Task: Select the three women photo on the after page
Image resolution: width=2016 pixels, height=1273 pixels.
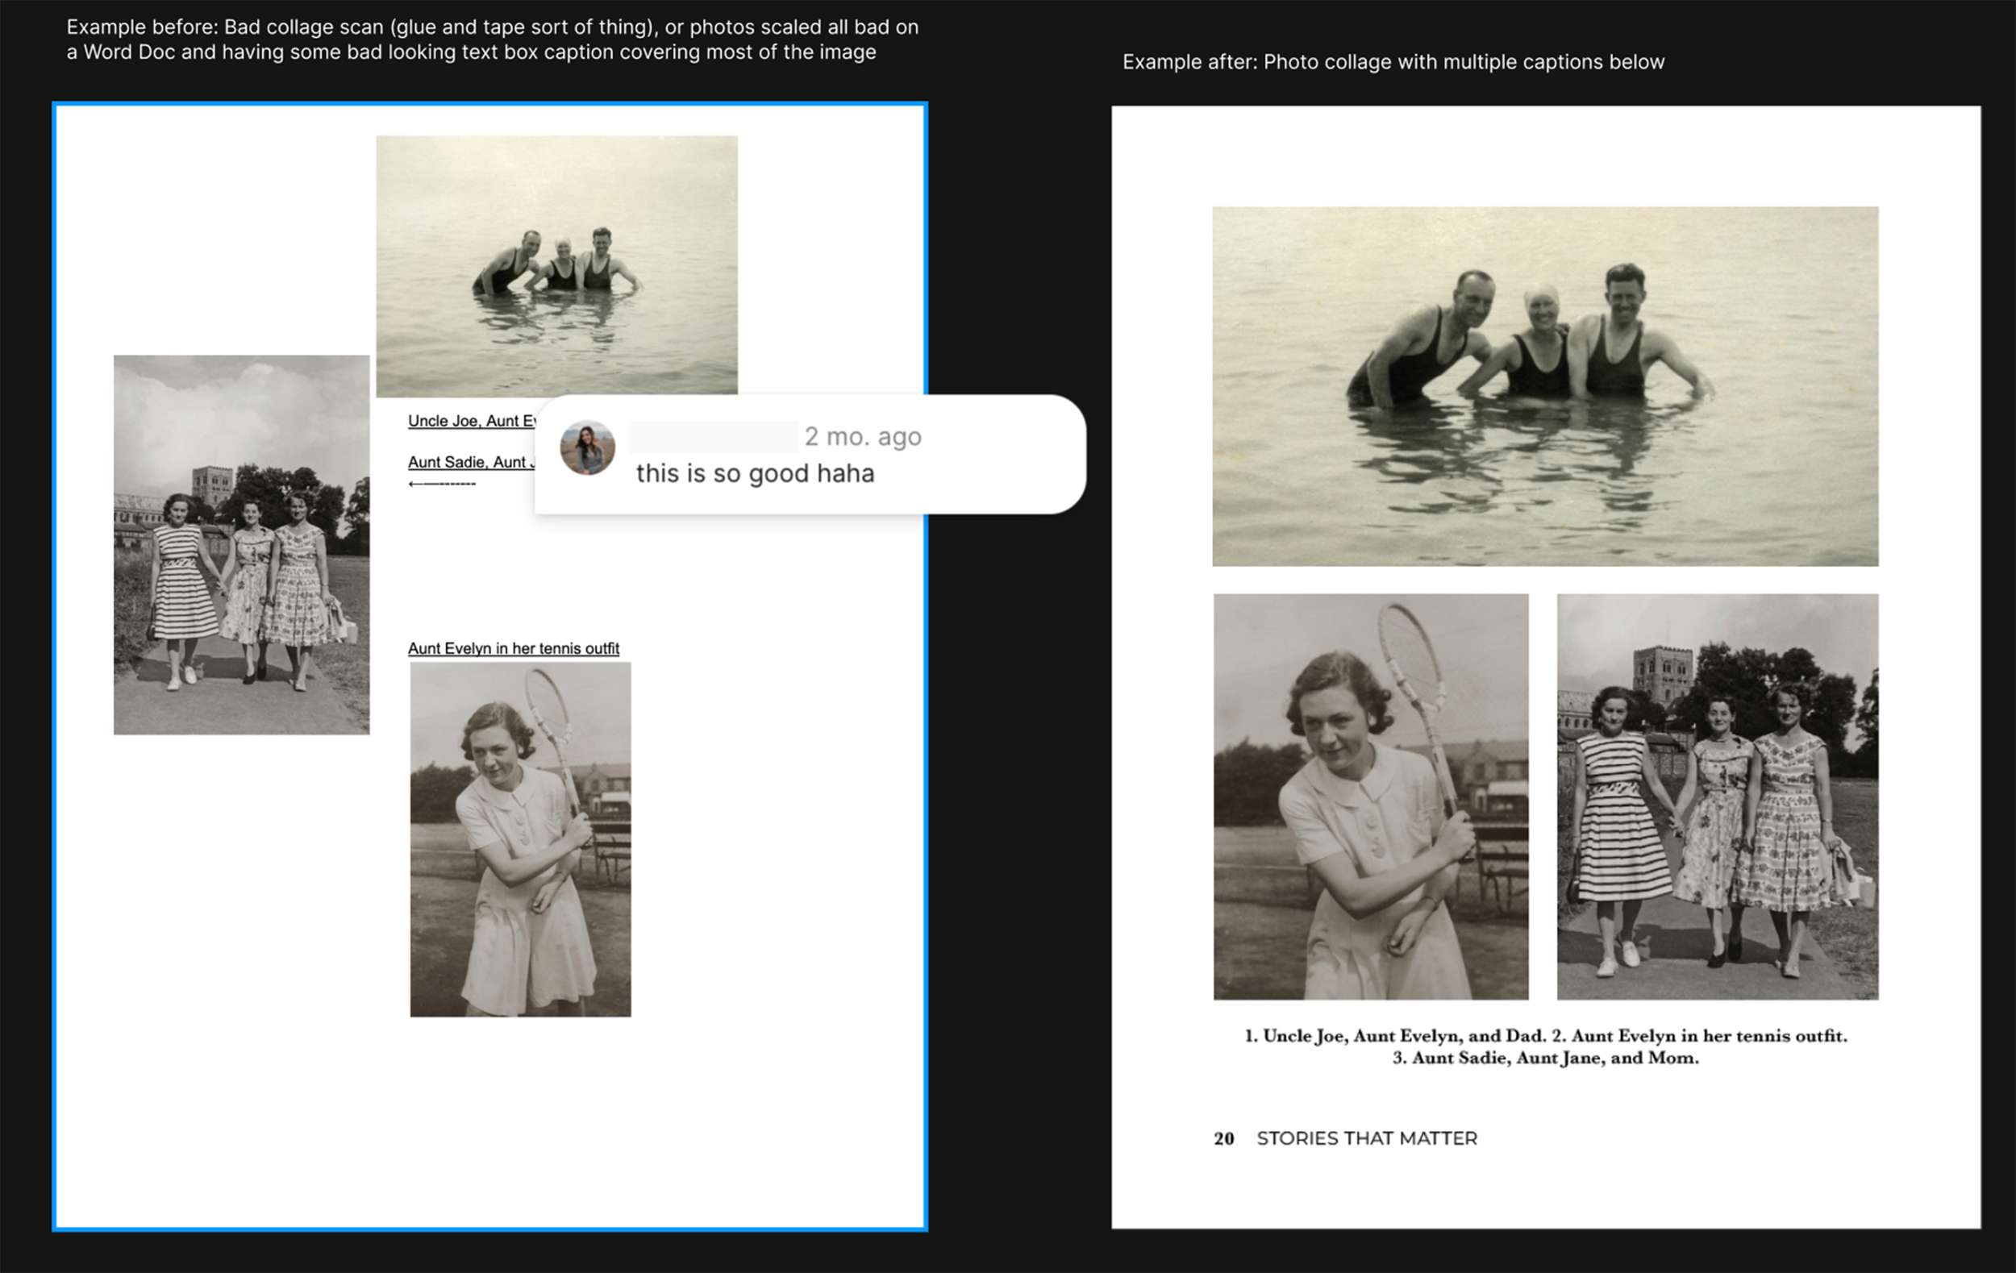Action: [1717, 796]
